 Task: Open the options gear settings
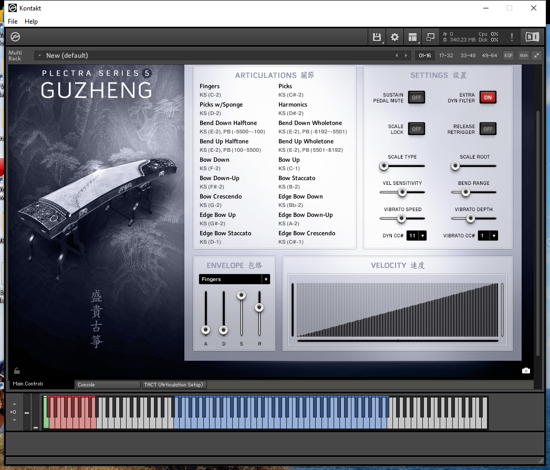(395, 37)
